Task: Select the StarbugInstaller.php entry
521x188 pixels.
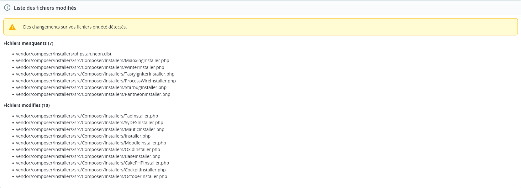Action: pos(91,87)
